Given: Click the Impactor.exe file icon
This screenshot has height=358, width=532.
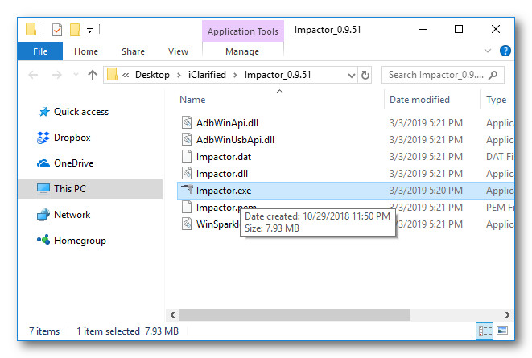Looking at the screenshot, I should [187, 191].
